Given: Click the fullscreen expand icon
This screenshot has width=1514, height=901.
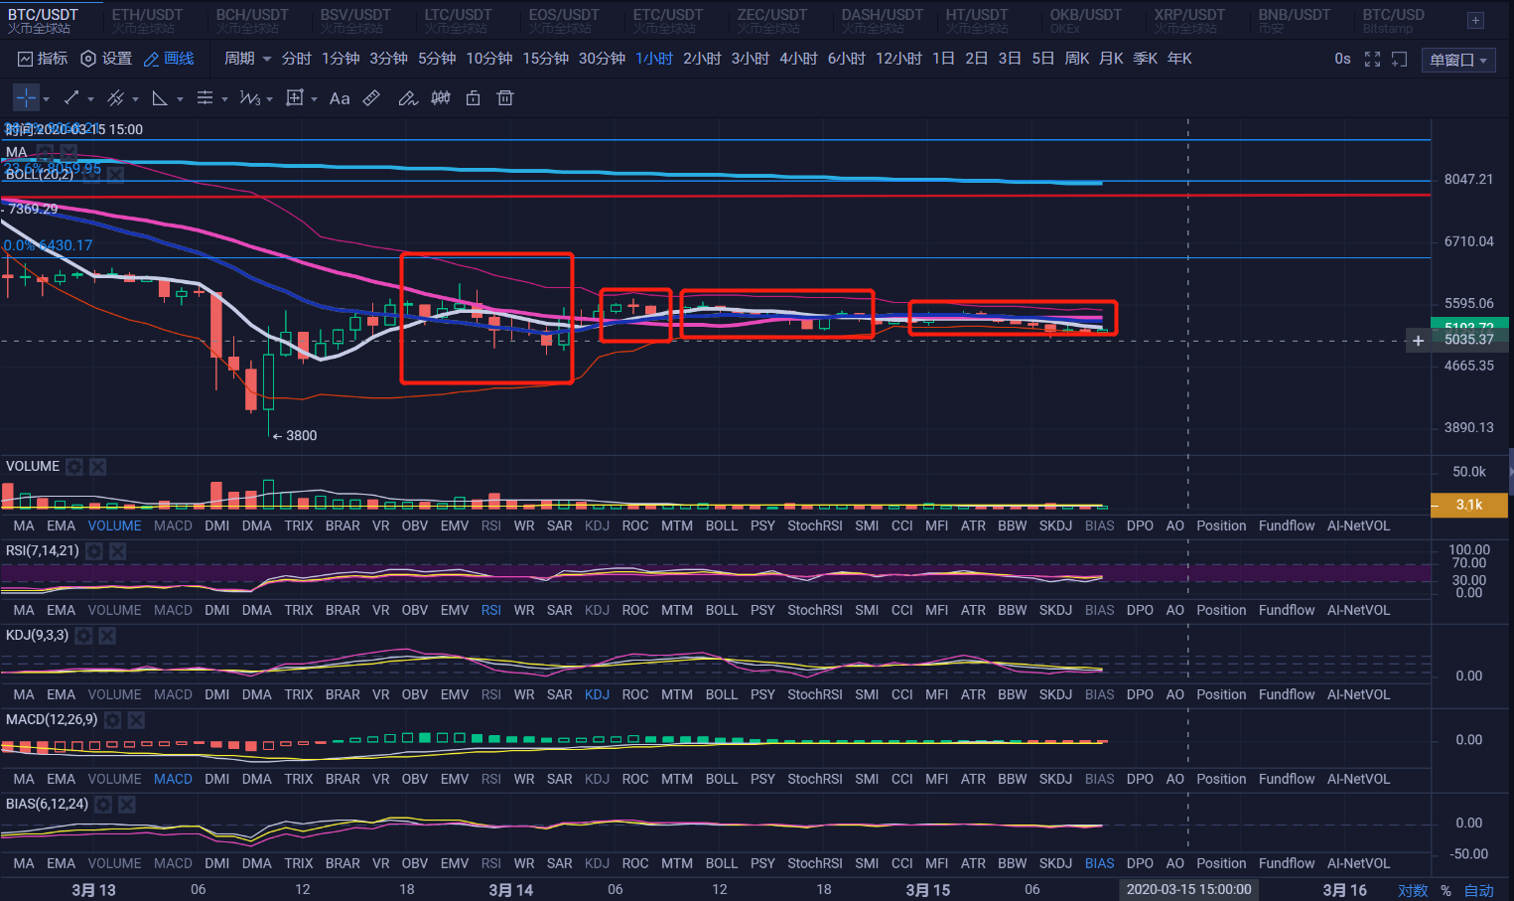Looking at the screenshot, I should [1372, 60].
